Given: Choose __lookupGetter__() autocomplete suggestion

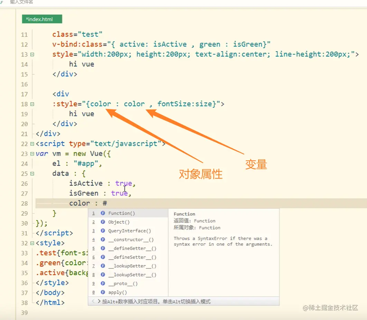Looking at the screenshot, I should (128, 266).
